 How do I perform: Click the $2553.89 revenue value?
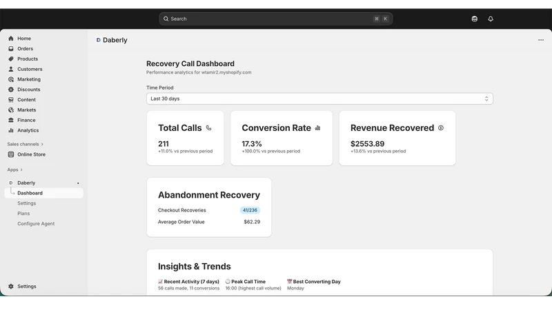click(x=368, y=144)
